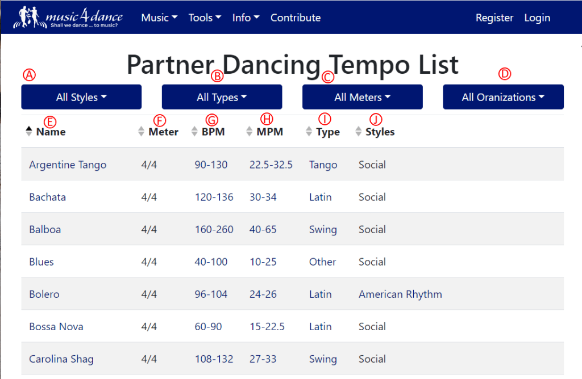Click the sort arrows beside Meter
Viewport: 582px width, 379px height.
142,132
